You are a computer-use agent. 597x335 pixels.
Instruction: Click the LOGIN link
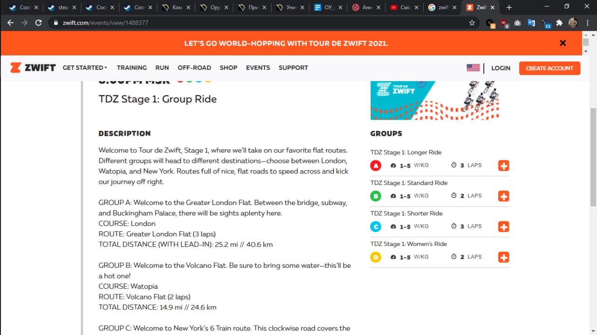click(x=501, y=68)
